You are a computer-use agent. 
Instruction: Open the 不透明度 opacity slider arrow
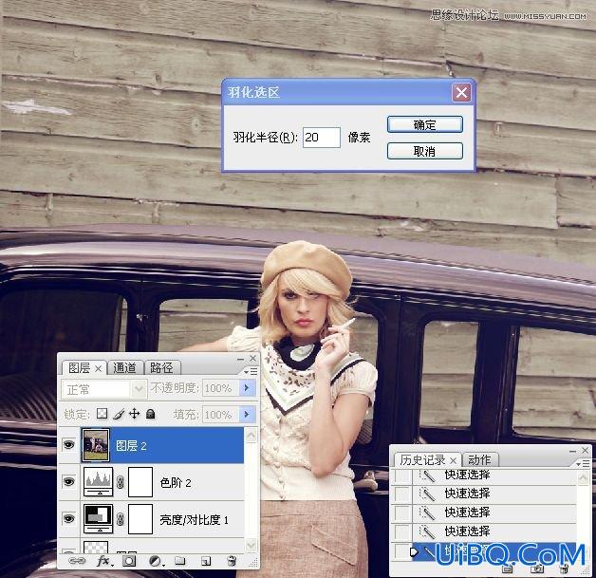[x=247, y=388]
